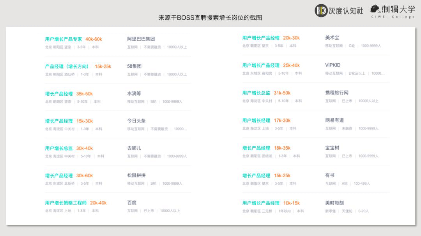Click the 40k-60k salary text
Viewport: 421px width, 236px height.
coord(94,39)
